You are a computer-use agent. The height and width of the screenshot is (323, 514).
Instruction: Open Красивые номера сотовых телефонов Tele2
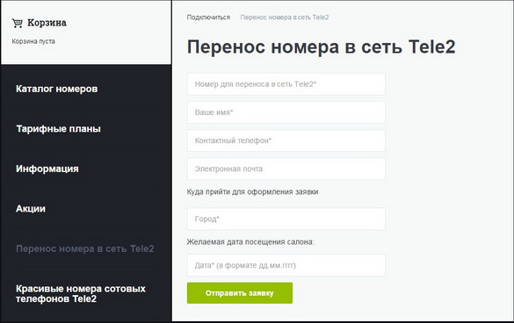click(81, 293)
